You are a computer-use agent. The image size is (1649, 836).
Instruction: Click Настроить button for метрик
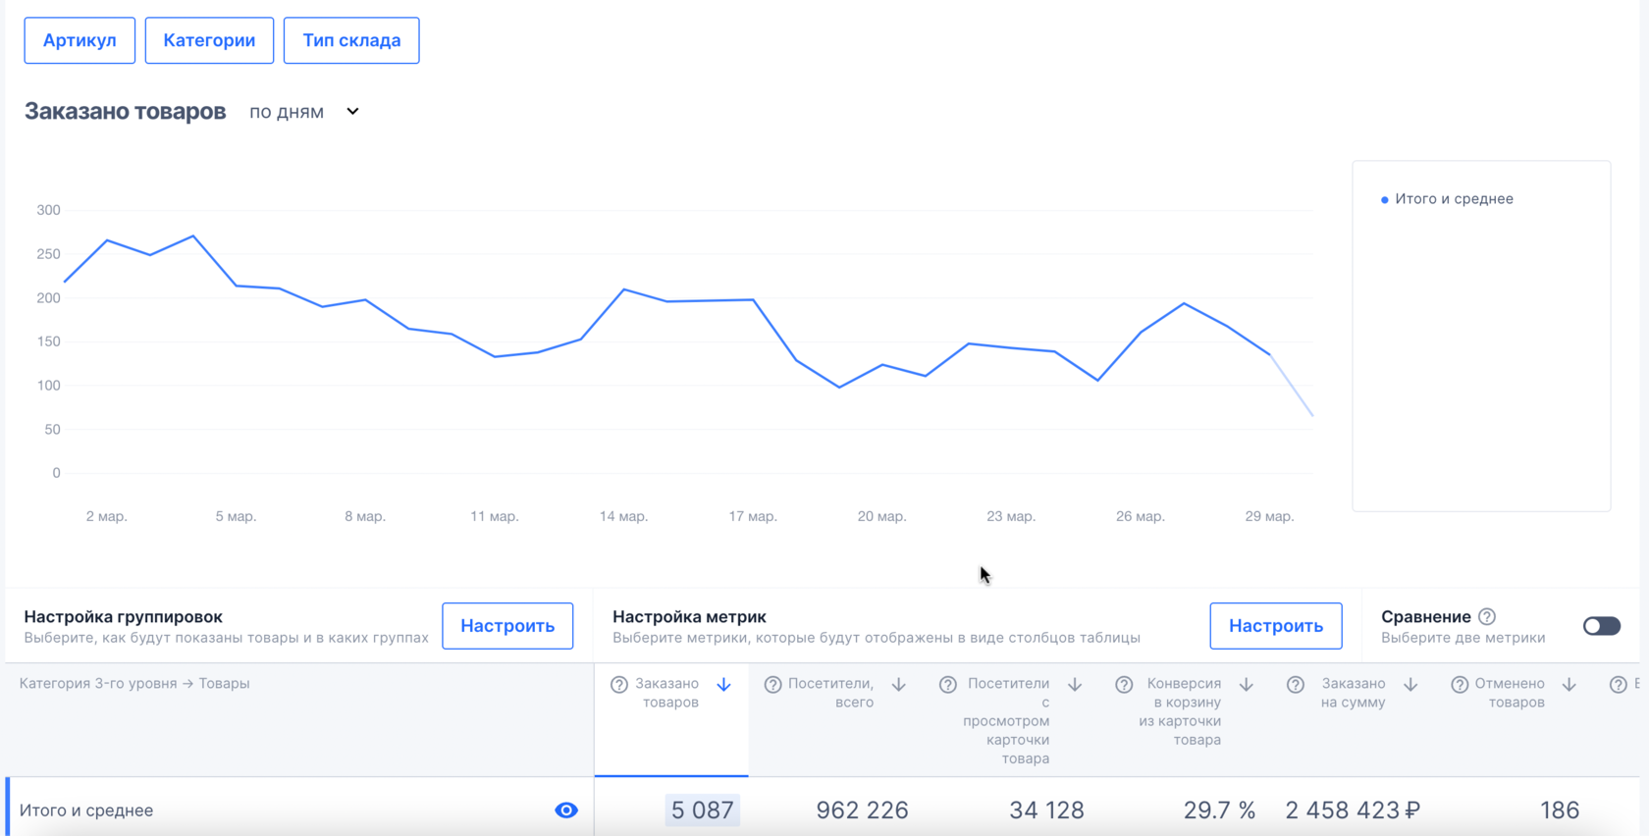(x=1276, y=626)
